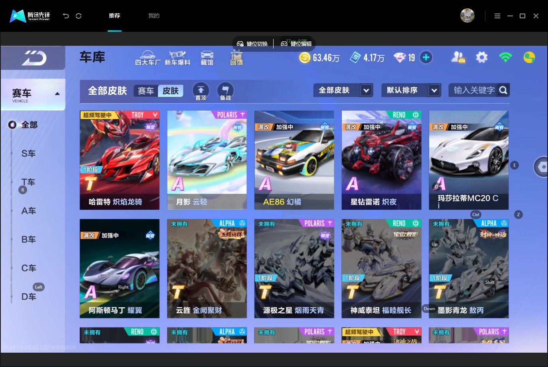Screen dimensions: 548x367
Task: Select the T车 class filter
Action: pos(29,182)
